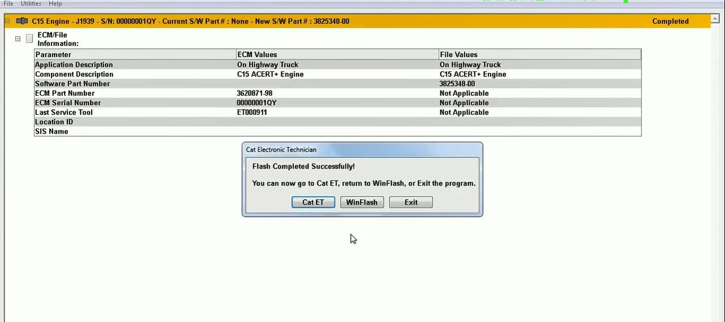Viewport: 725px width, 322px height.
Task: Select the ECM/File Information tree label
Action: coord(58,39)
